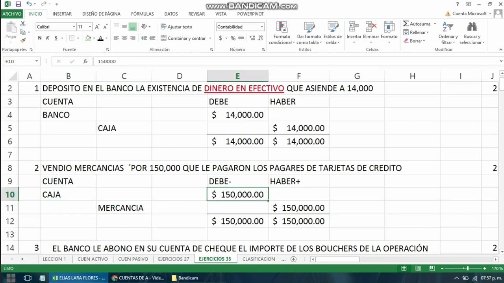The height and width of the screenshot is (283, 504).
Task: Open the CUEN ACTIVO sheet tab
Action: click(x=93, y=259)
